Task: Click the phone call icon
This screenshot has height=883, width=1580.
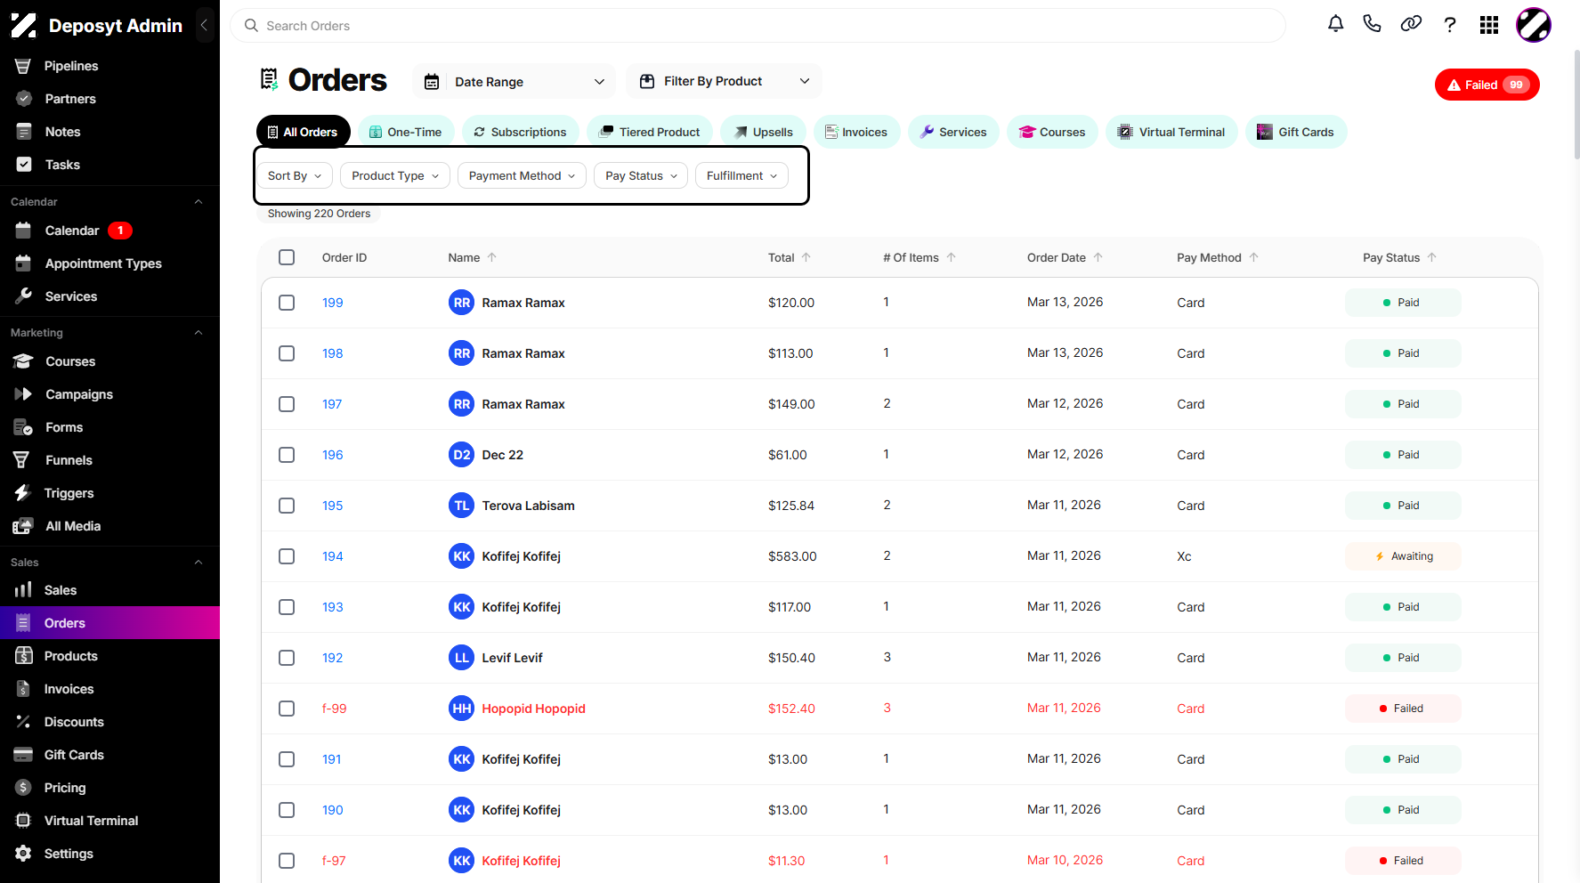Action: [1372, 24]
